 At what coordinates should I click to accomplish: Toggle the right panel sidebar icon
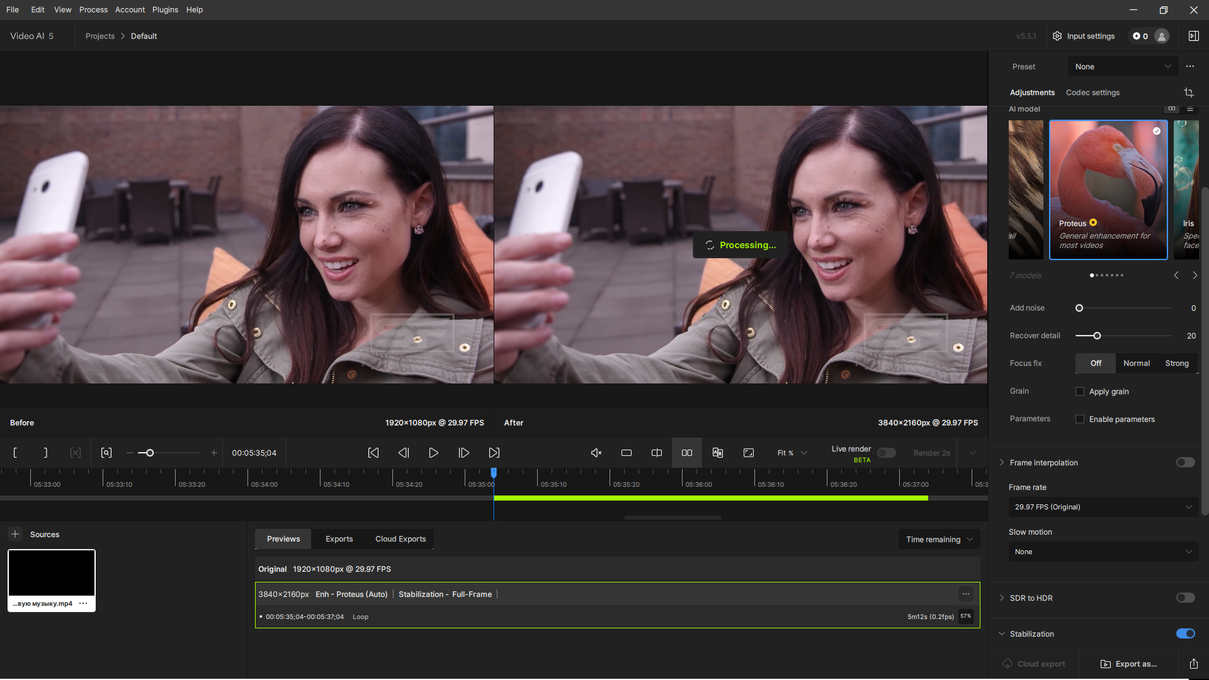1193,36
